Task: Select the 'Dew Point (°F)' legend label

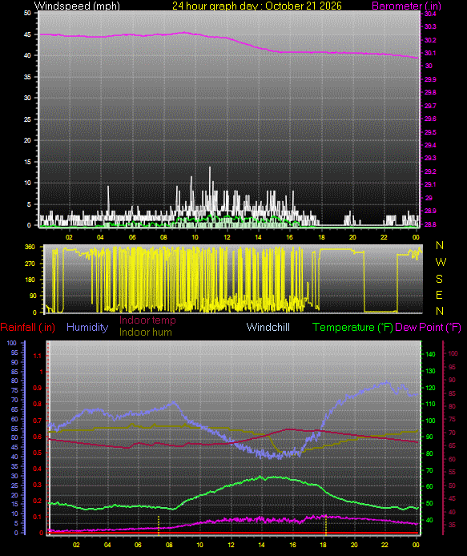Action: tap(428, 328)
